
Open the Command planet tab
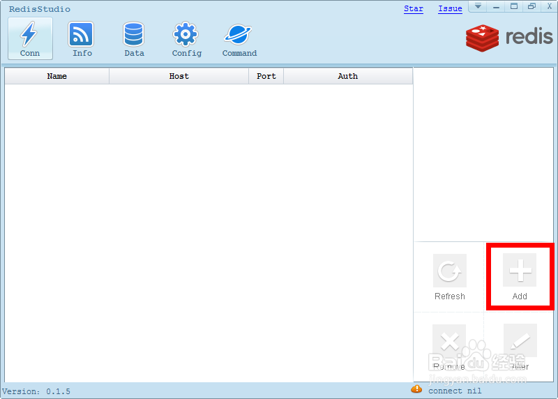239,38
